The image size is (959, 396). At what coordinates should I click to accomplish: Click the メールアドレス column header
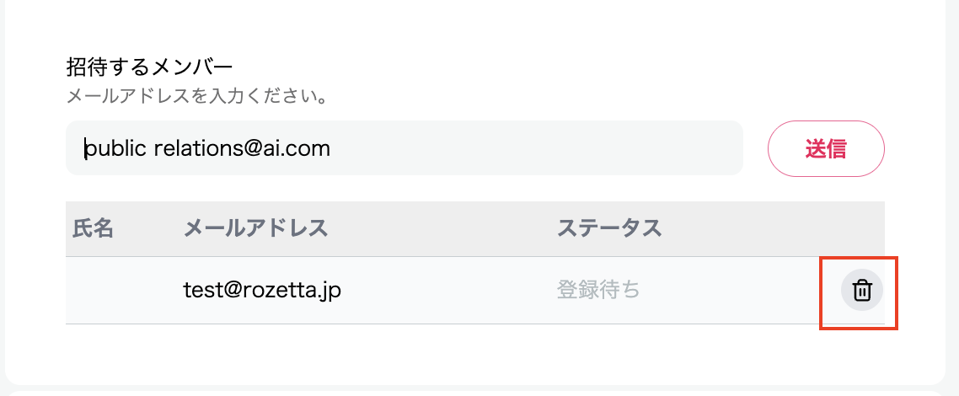(x=255, y=228)
